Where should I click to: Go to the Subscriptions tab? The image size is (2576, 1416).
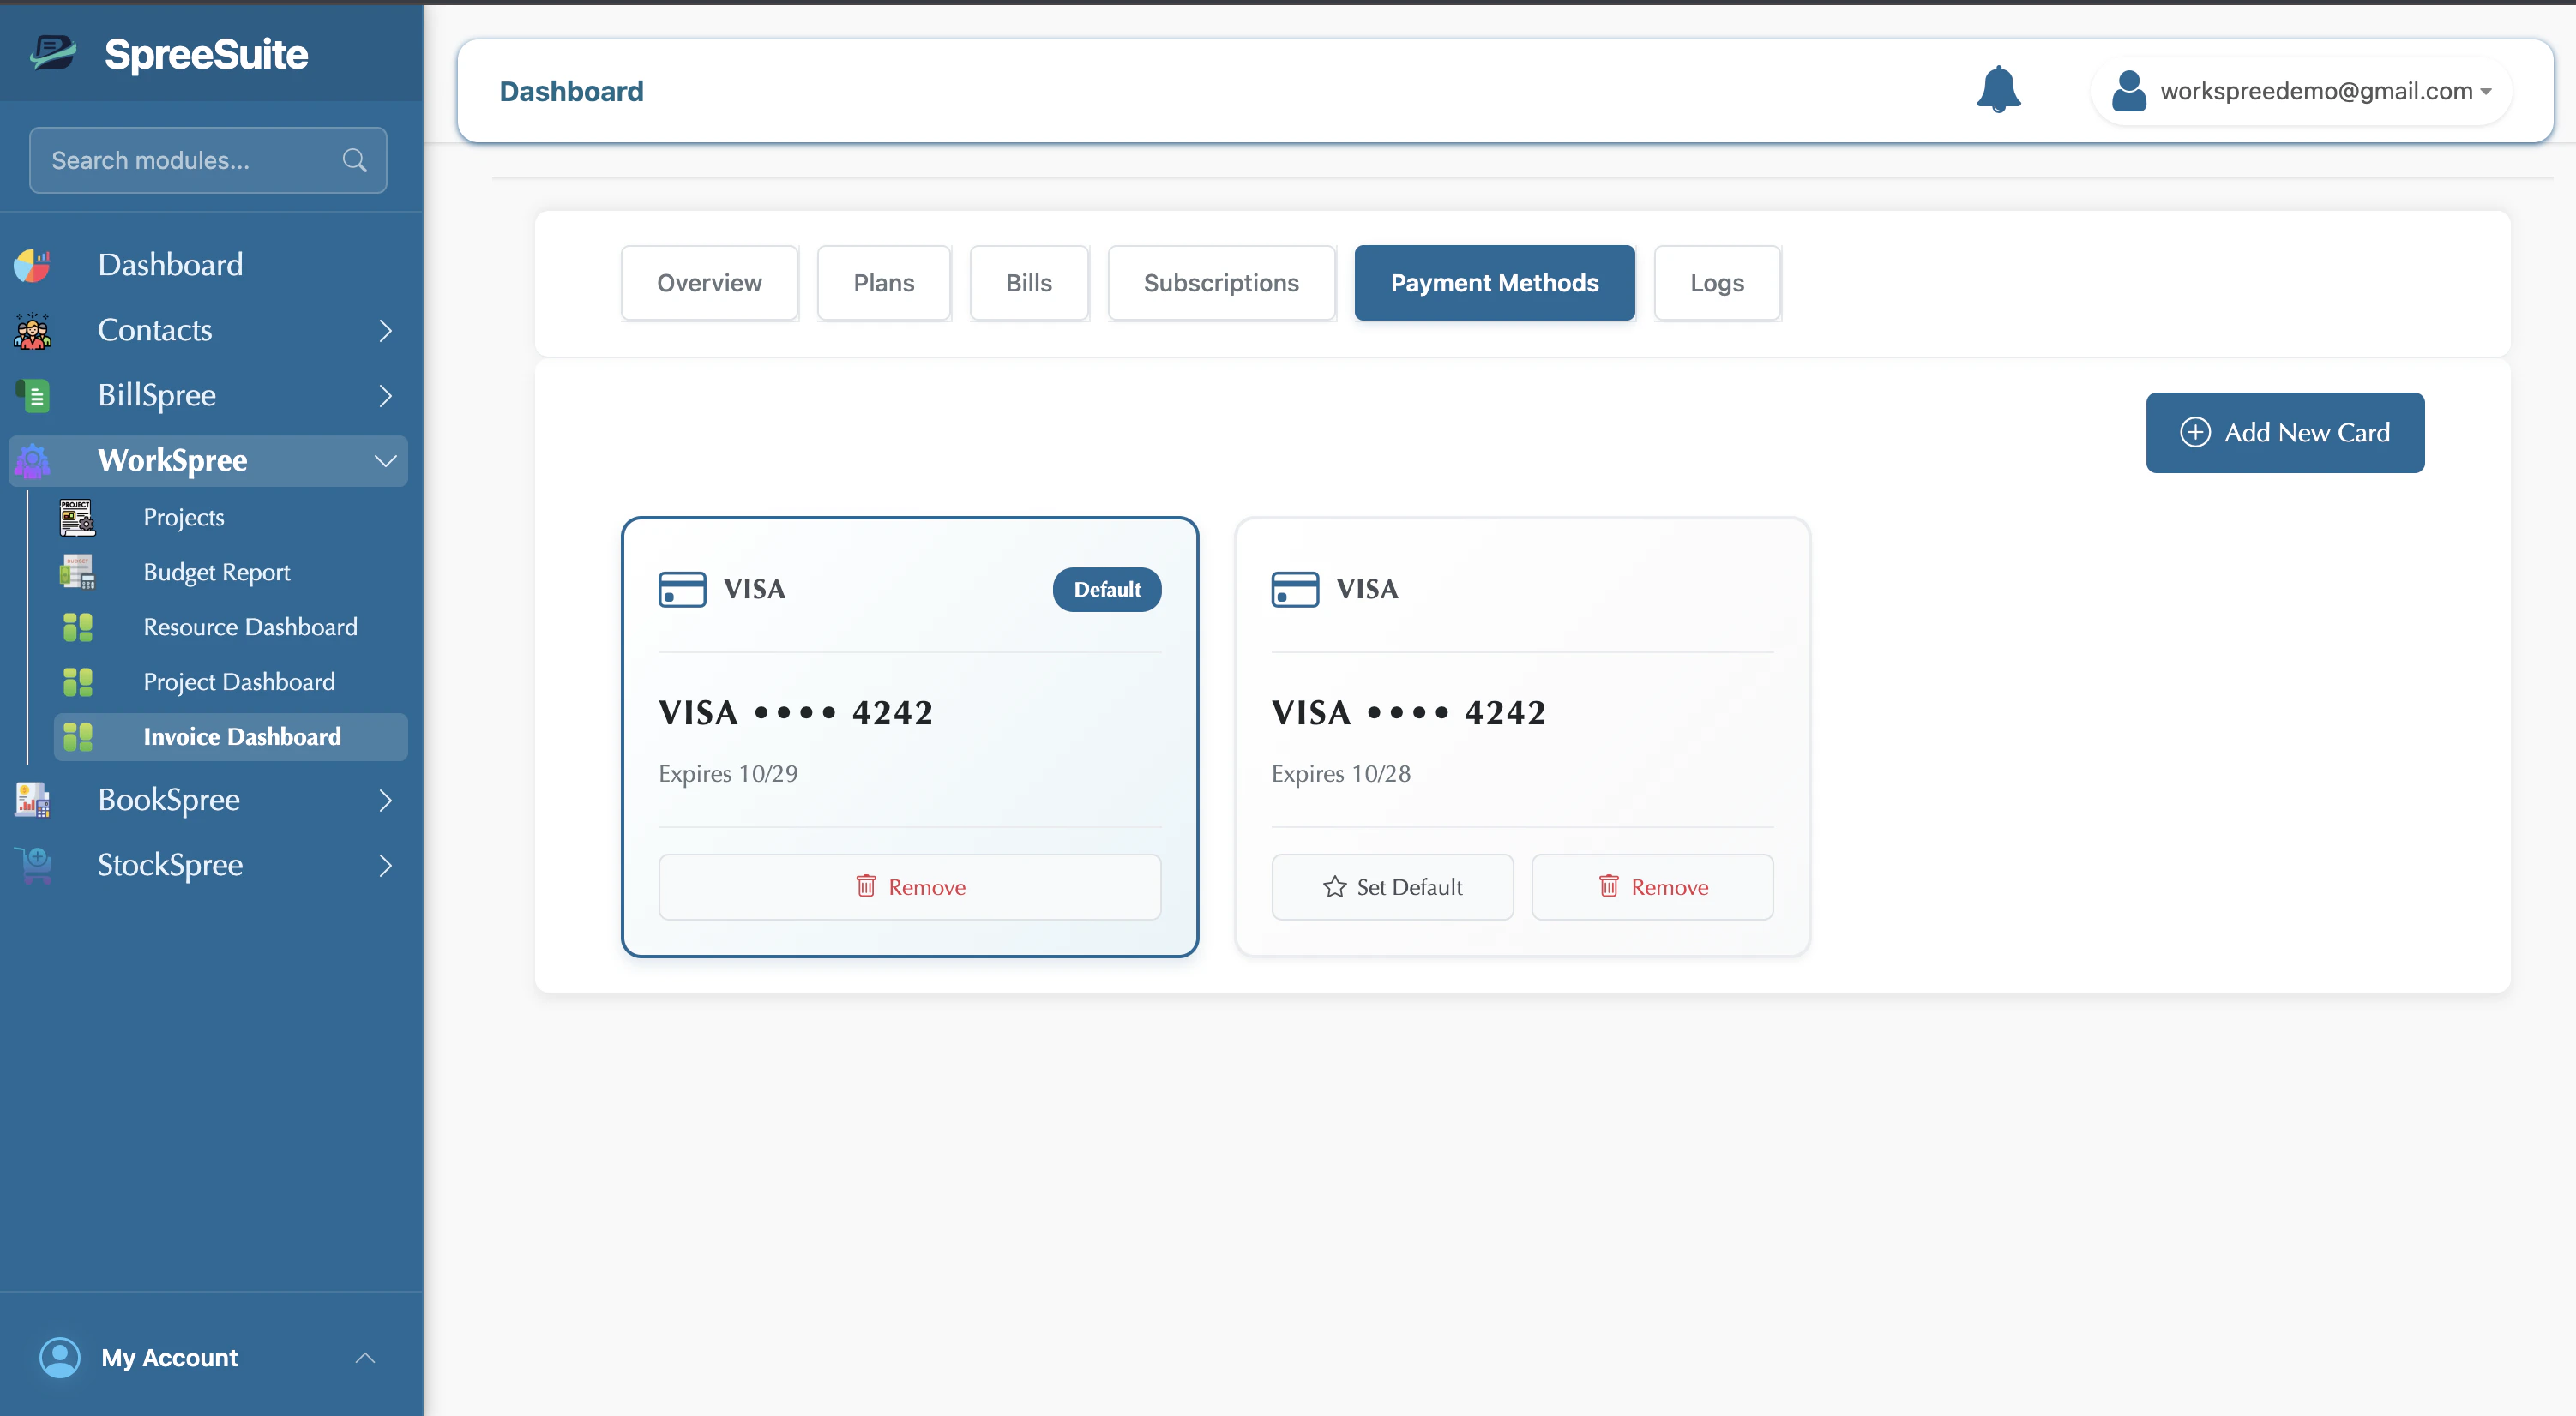[x=1221, y=283]
